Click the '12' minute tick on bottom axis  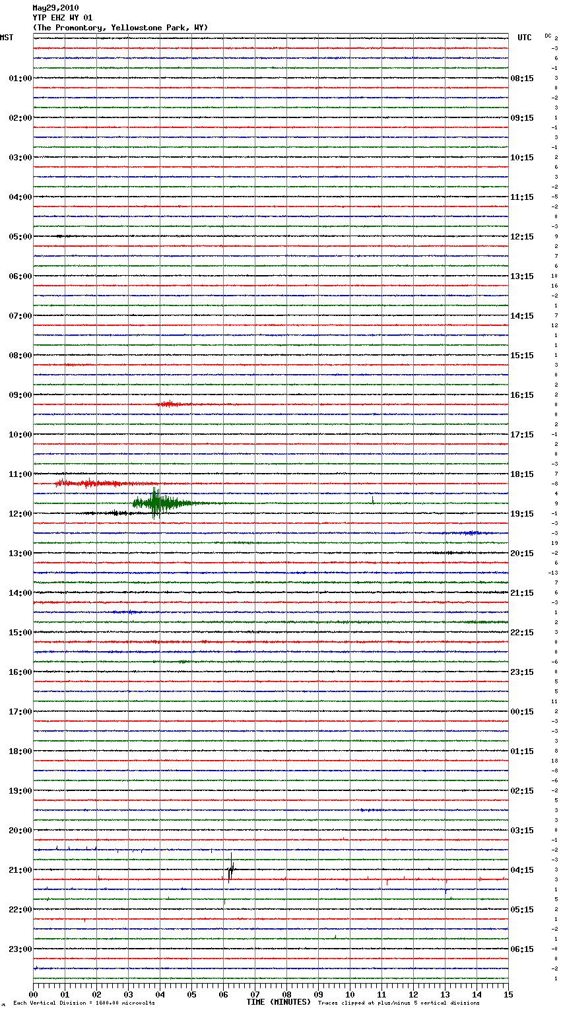[x=414, y=994]
